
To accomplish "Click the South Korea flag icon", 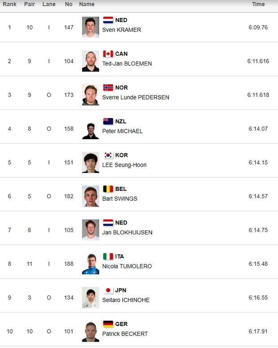I will click(x=108, y=155).
